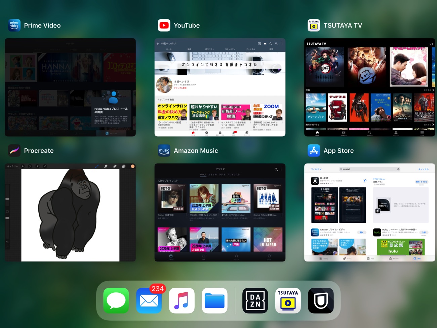Click the Procreate magic wand Adjustments icon

(x=30, y=166)
